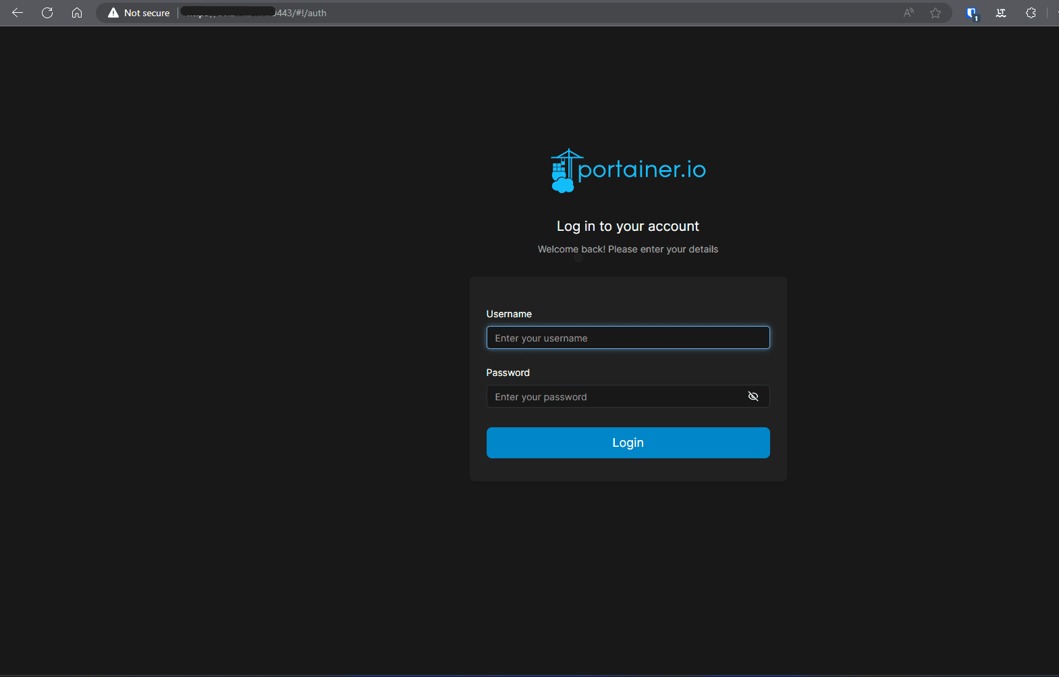Toggle password visibility with the eye icon
The width and height of the screenshot is (1059, 677).
753,396
